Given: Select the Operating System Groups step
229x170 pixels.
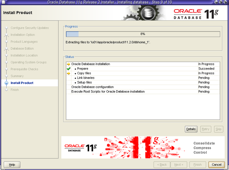Looking at the screenshot, I should [29, 62].
